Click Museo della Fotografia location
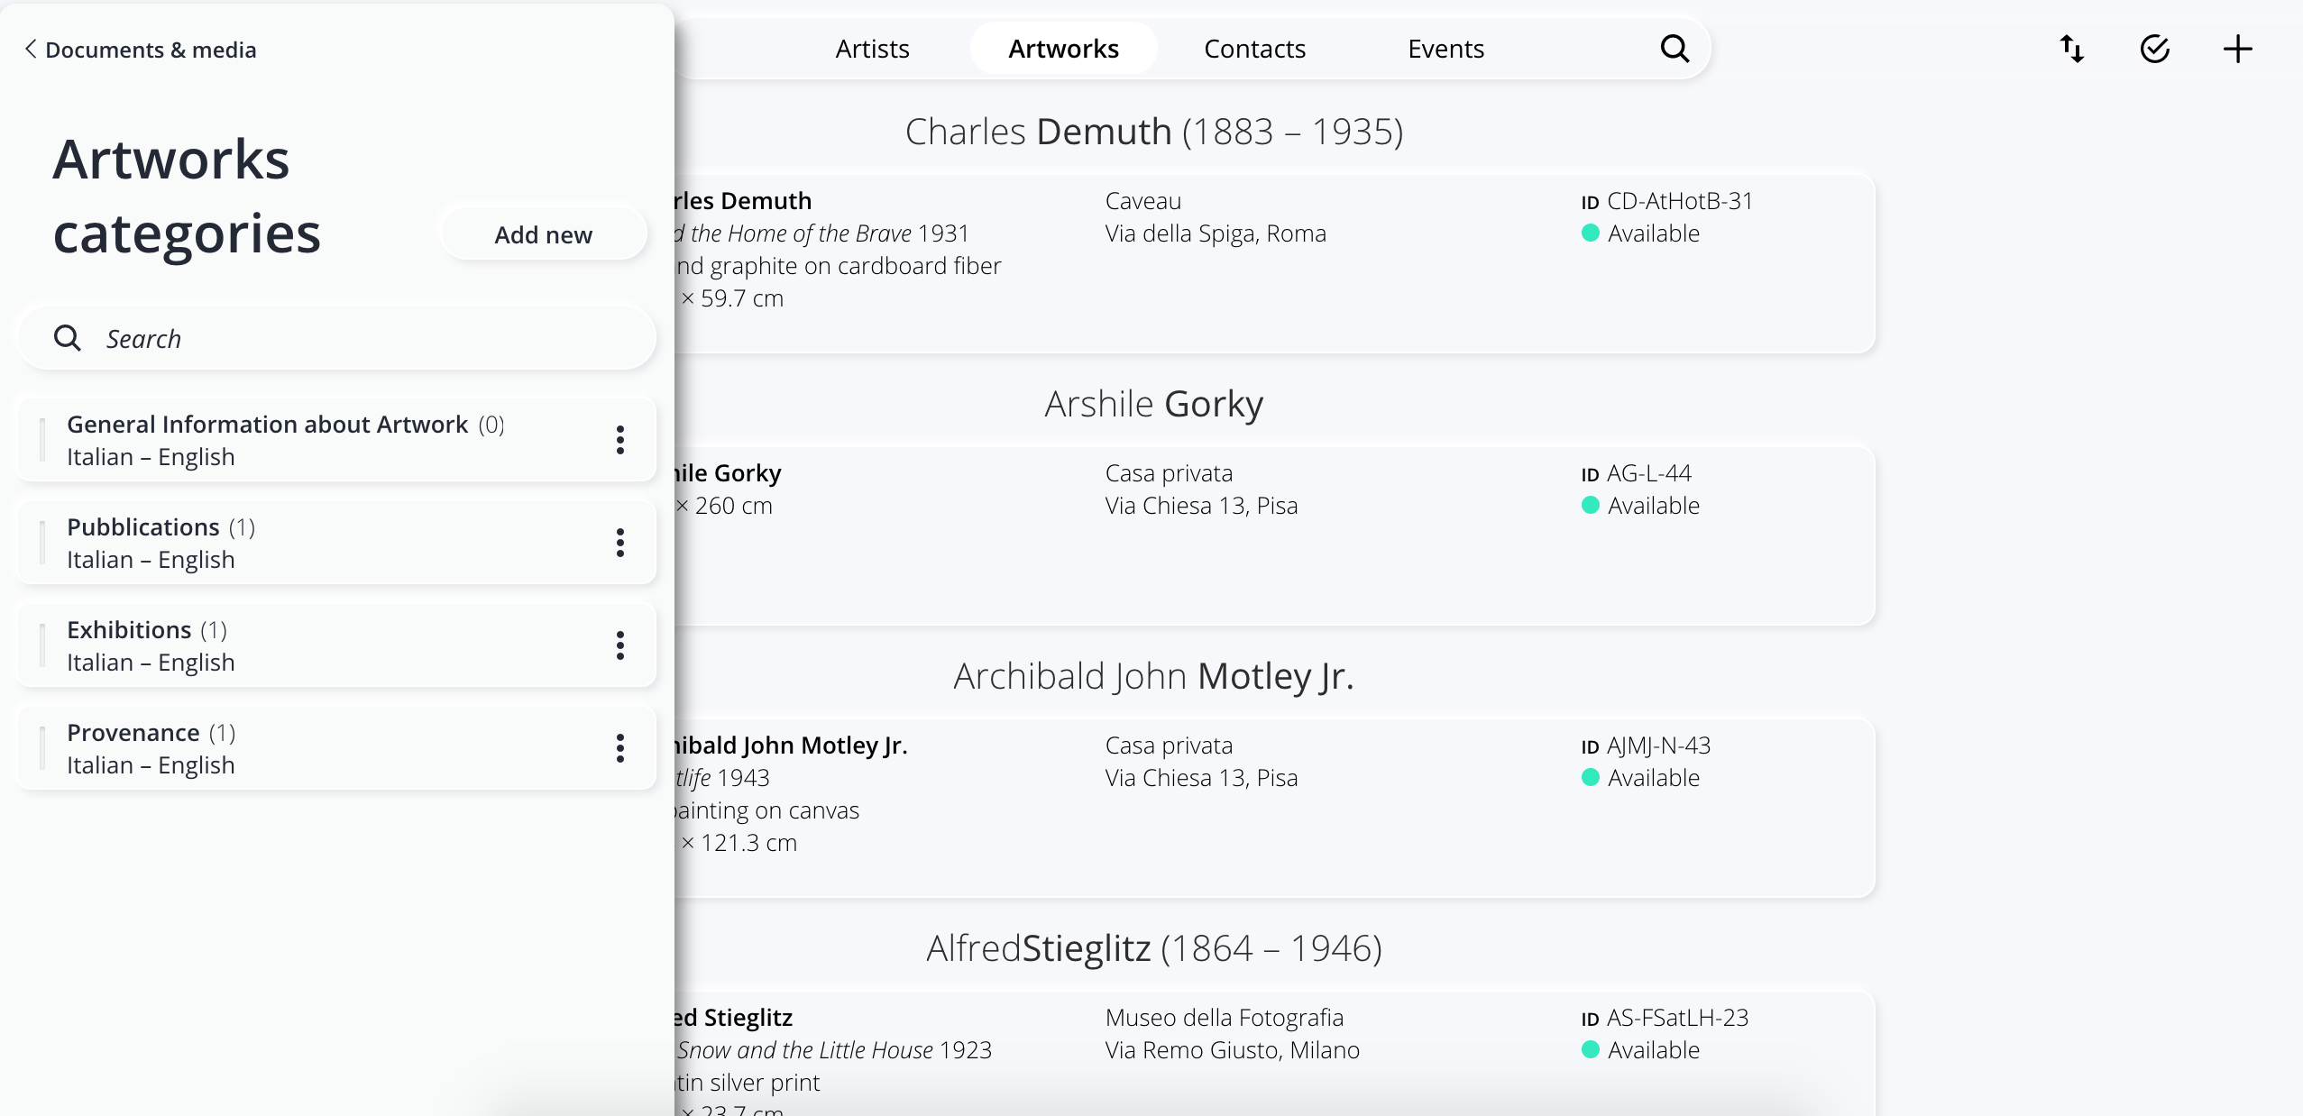Image resolution: width=2303 pixels, height=1116 pixels. click(x=1224, y=1018)
